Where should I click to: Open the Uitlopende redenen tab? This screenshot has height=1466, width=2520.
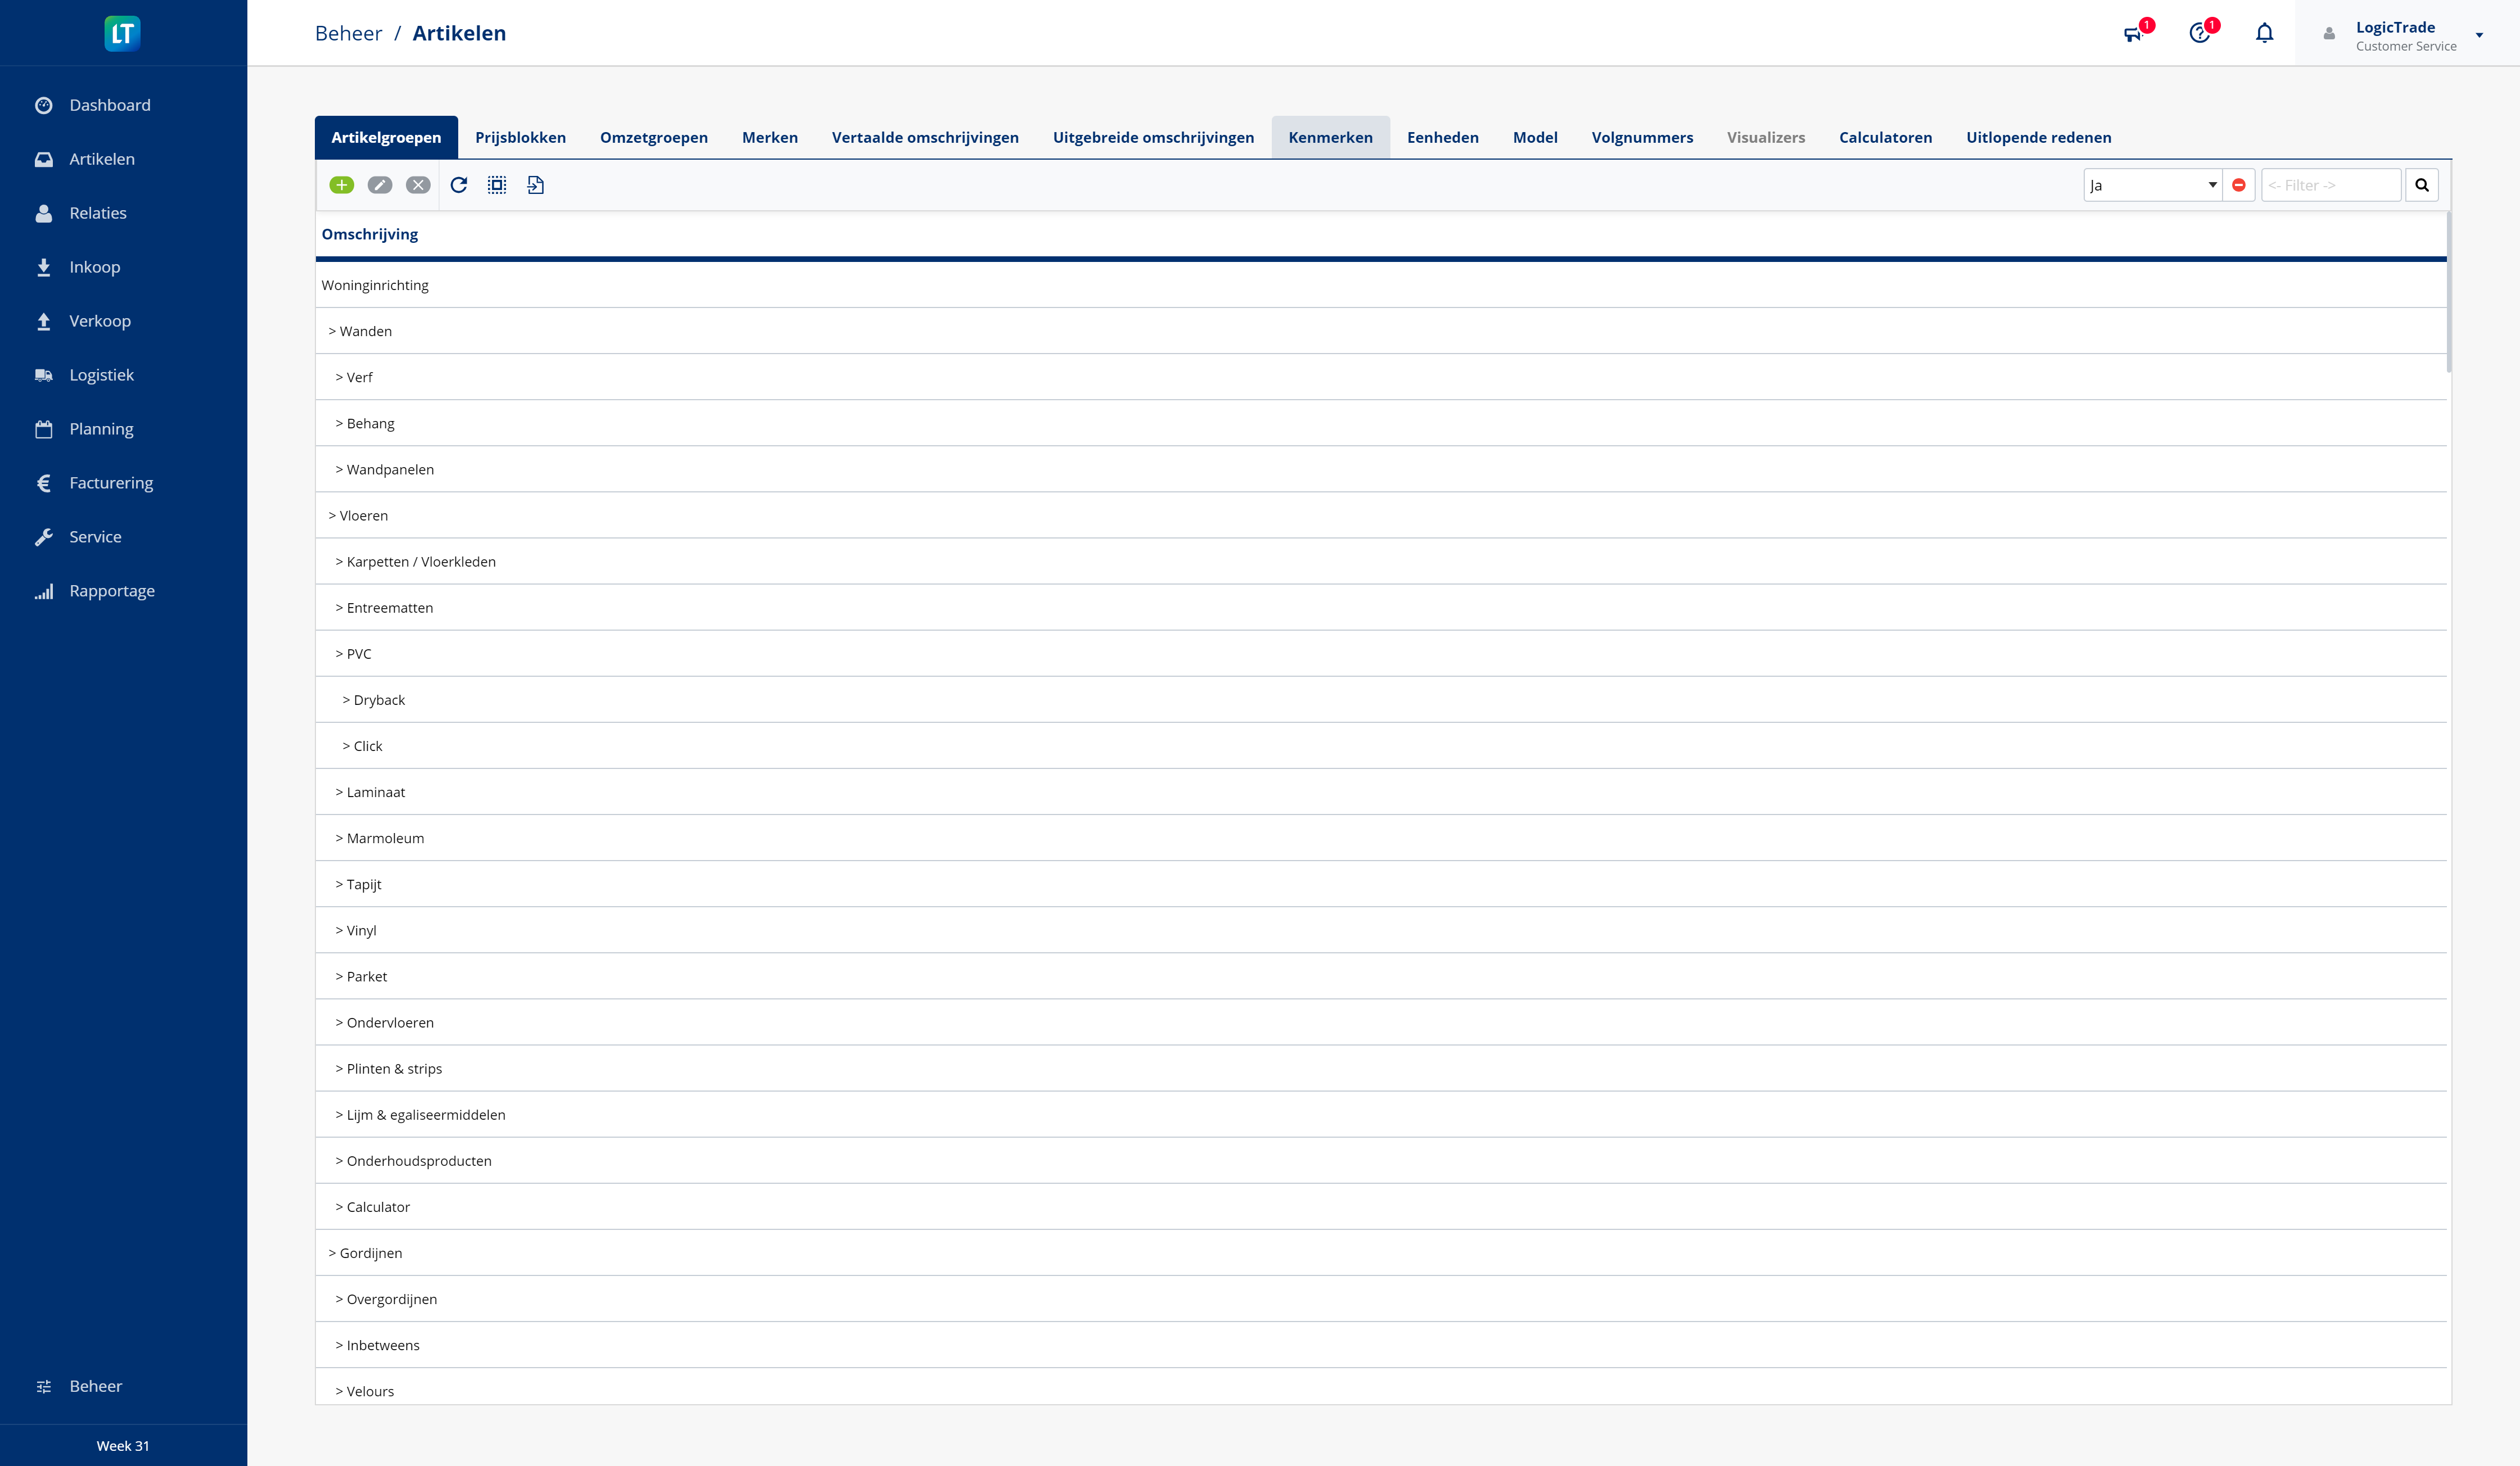2038,137
